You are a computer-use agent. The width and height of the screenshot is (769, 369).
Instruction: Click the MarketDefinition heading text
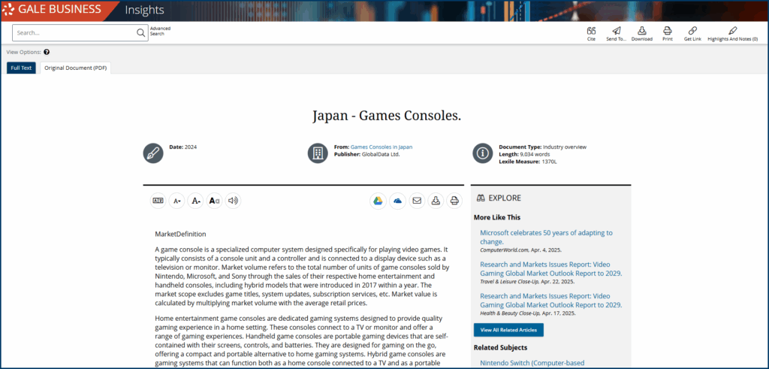(x=180, y=234)
